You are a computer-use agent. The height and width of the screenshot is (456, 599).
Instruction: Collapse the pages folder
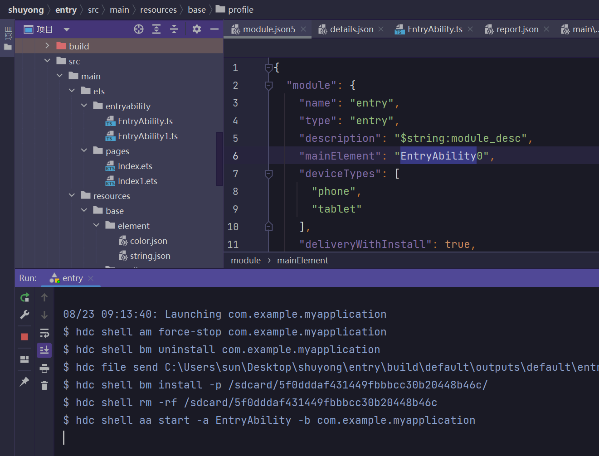(x=84, y=150)
